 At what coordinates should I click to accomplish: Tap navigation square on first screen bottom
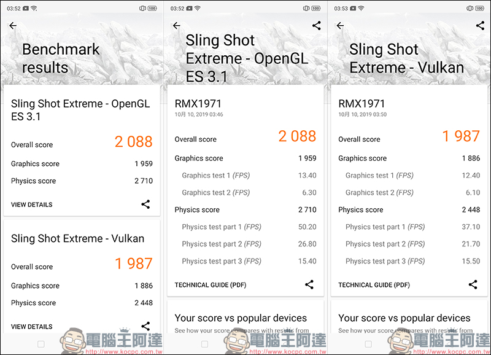coord(41,344)
